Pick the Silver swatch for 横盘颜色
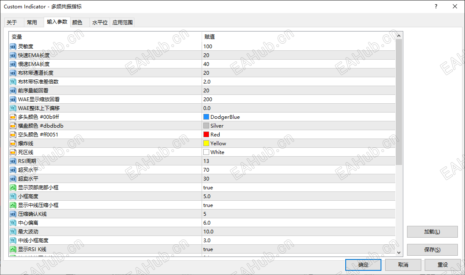465x275 pixels. (x=206, y=126)
